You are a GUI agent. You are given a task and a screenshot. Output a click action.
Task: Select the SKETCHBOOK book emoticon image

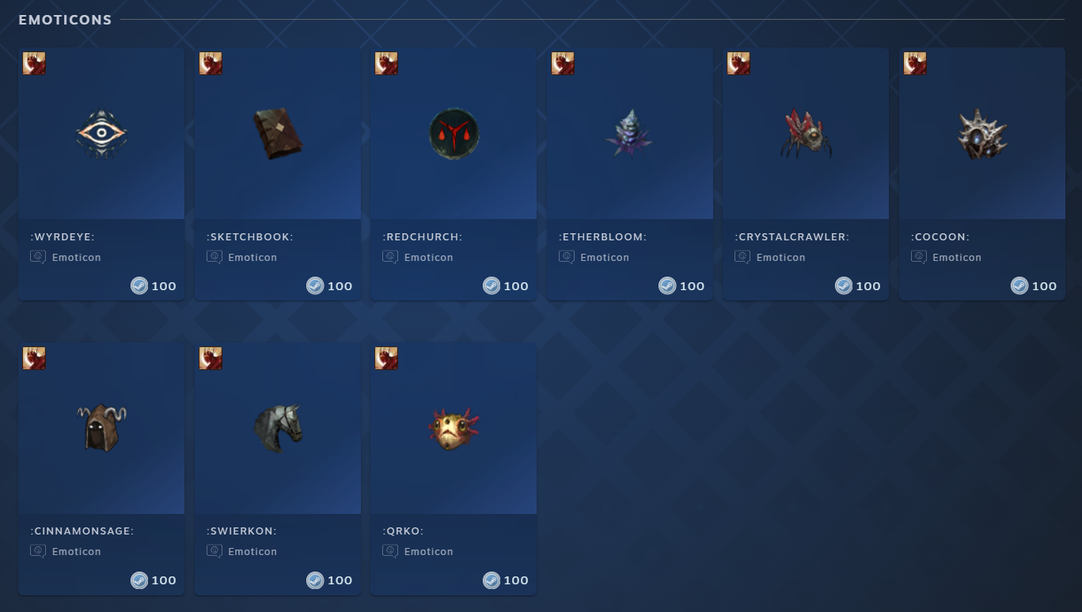pos(278,133)
